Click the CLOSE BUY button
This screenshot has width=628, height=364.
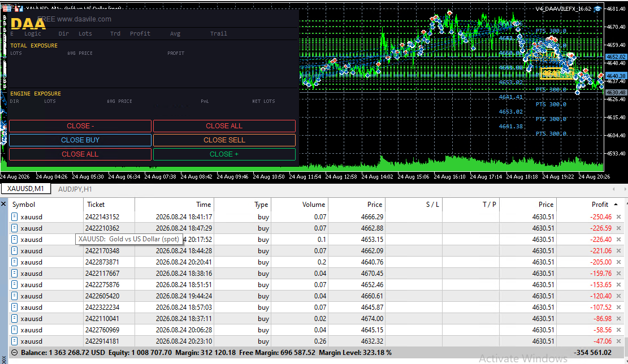tap(80, 140)
